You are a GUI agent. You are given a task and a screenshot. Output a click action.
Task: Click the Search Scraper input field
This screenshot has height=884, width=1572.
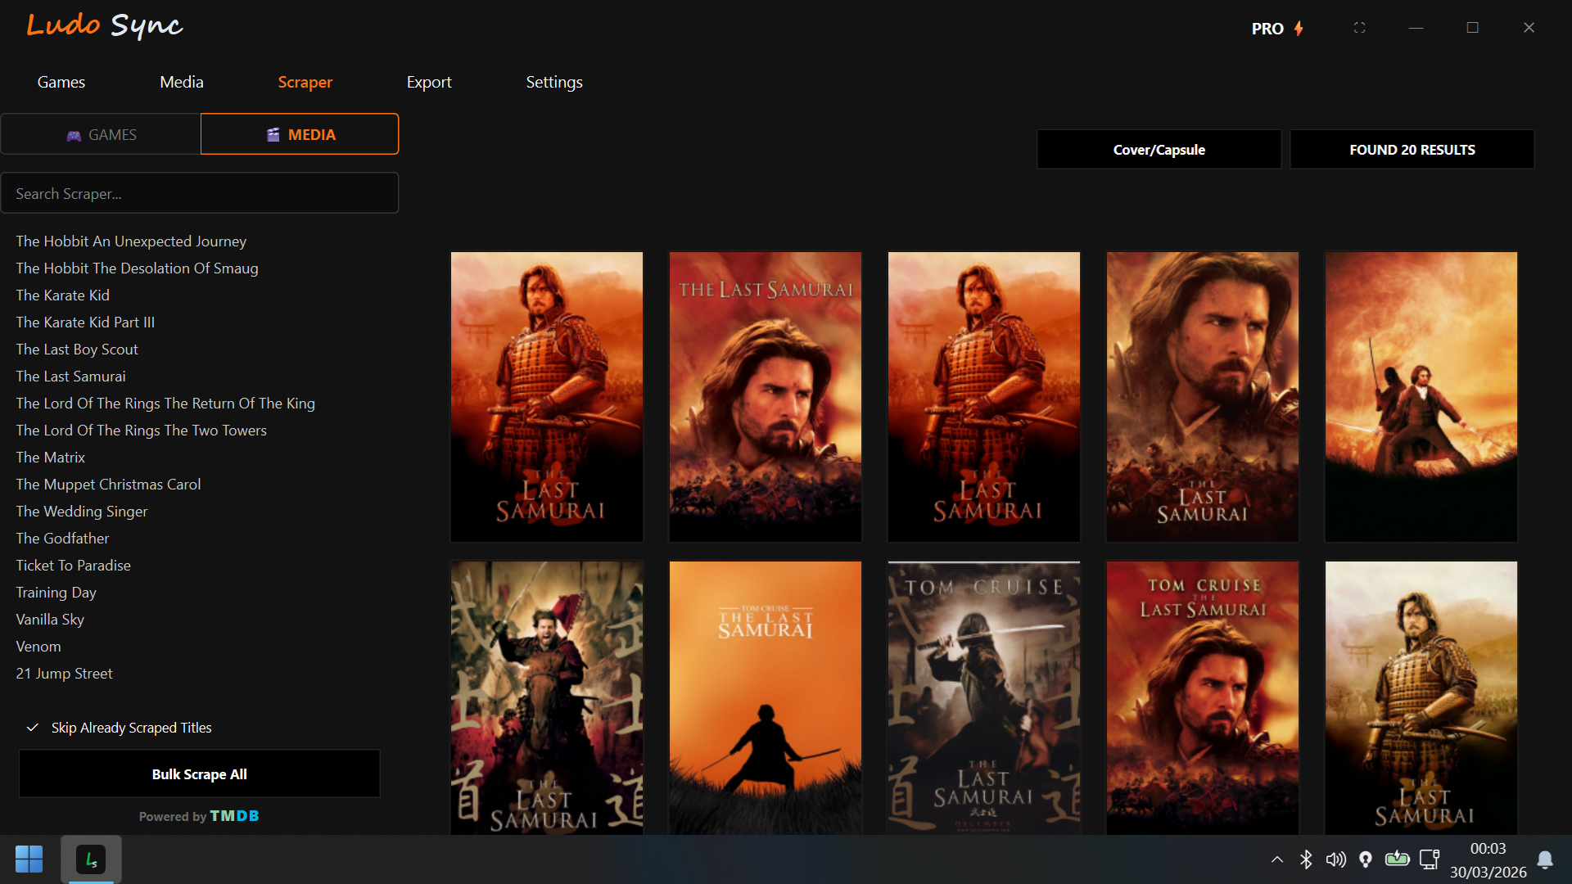coord(199,193)
